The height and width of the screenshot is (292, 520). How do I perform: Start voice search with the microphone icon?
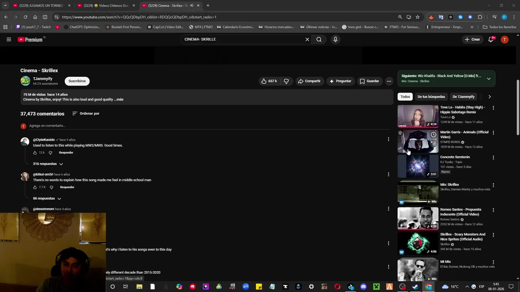(x=335, y=39)
